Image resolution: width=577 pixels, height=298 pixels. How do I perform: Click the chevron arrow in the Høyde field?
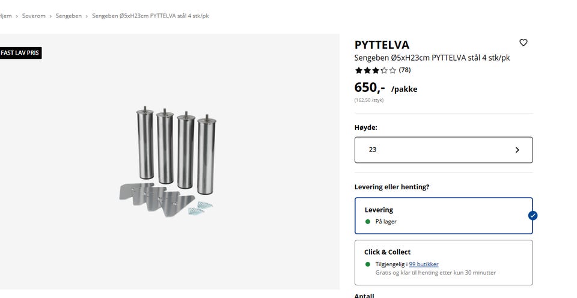point(517,150)
